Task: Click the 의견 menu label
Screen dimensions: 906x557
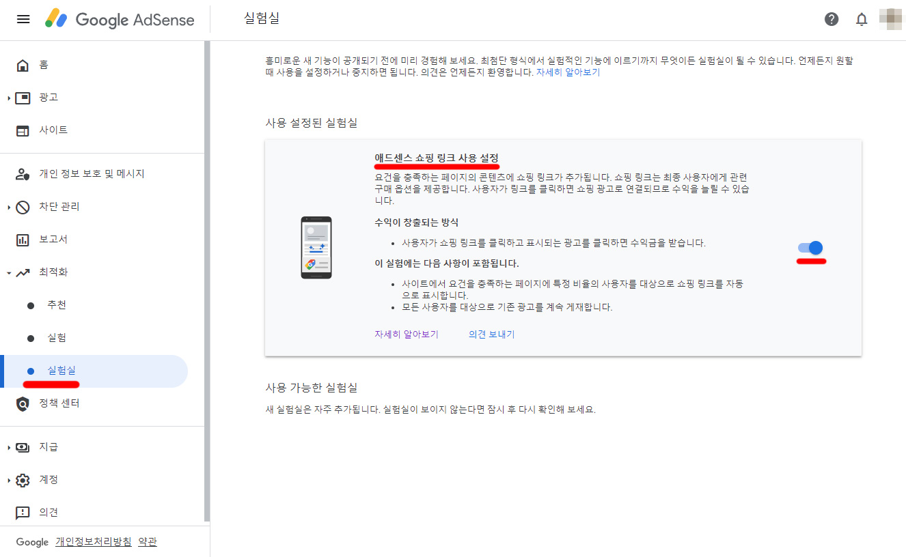Action: click(49, 513)
